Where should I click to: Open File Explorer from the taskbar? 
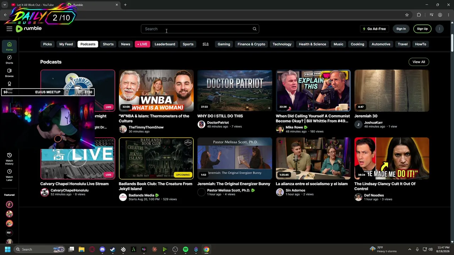pyautogui.click(x=81, y=249)
